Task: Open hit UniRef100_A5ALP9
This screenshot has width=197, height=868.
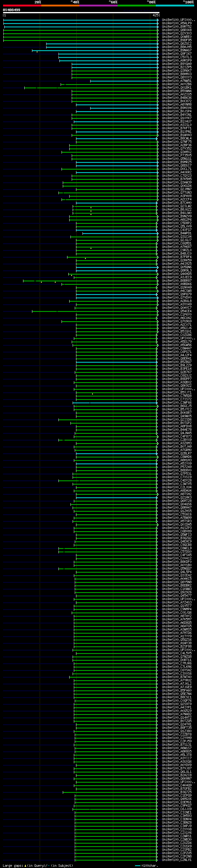Action: tap(177, 23)
